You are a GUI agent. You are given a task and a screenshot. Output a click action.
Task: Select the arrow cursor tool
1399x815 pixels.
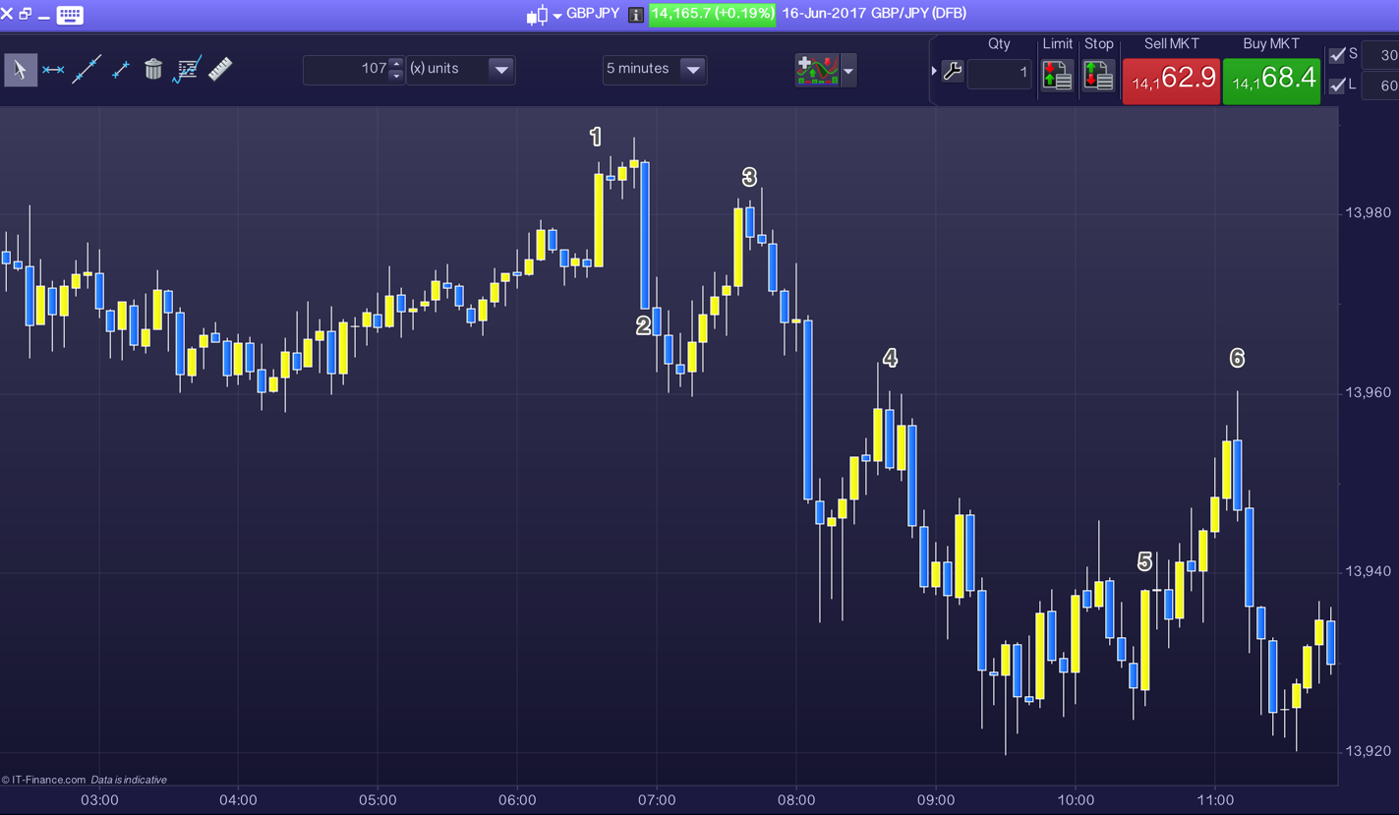point(20,70)
